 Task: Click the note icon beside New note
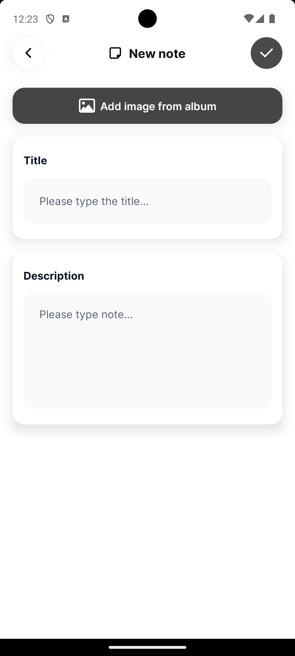(115, 53)
